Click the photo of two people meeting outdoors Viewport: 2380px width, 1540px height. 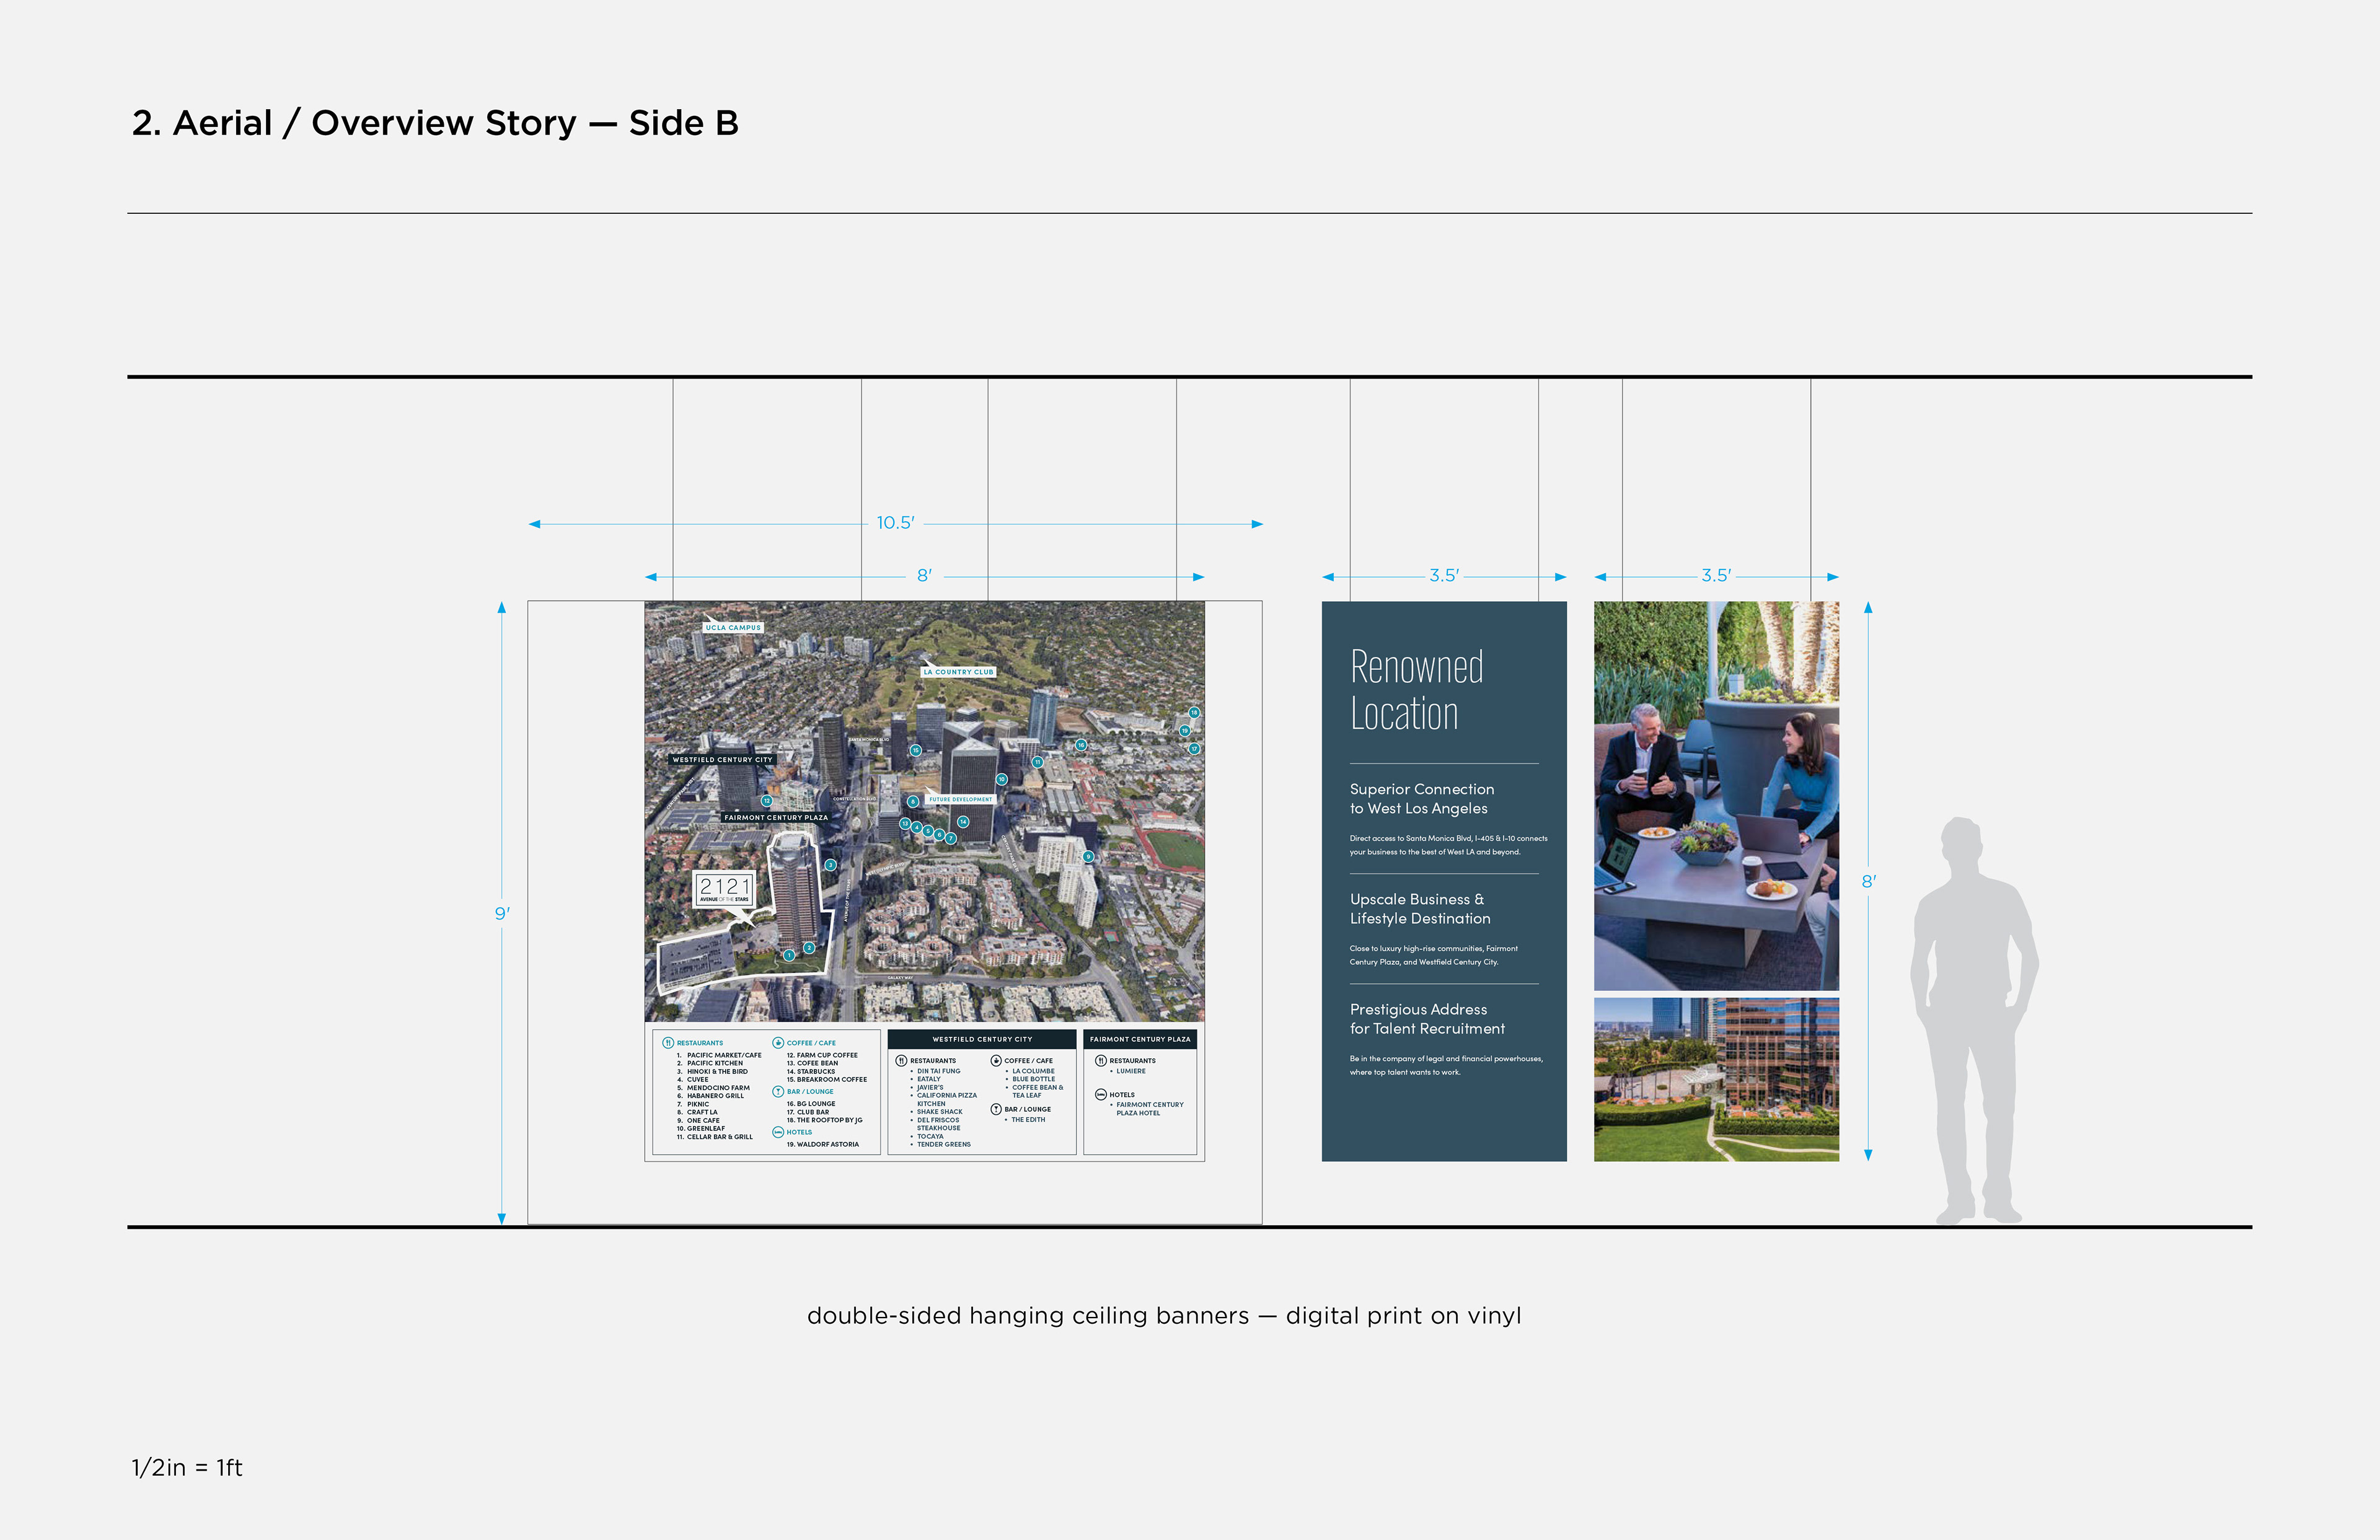coord(1716,796)
